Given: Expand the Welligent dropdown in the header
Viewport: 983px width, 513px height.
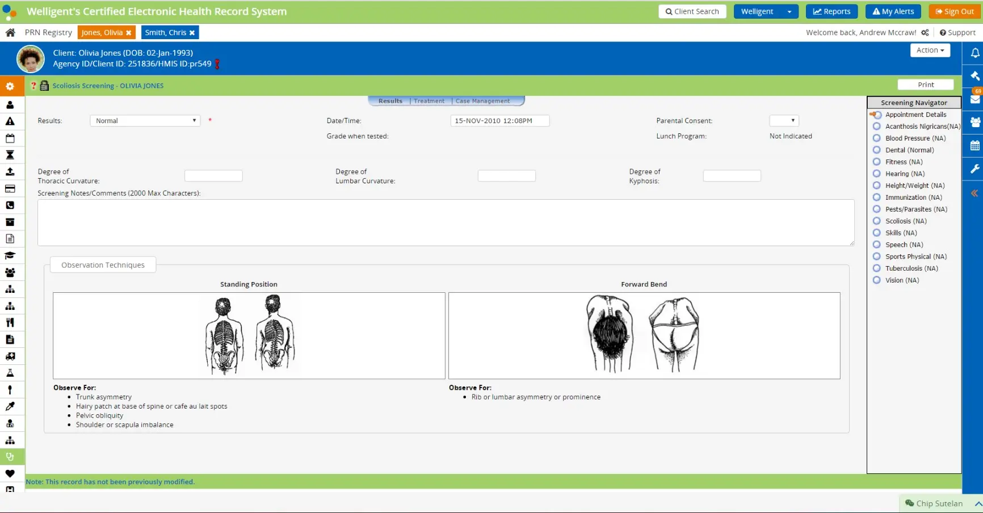Looking at the screenshot, I should [789, 11].
